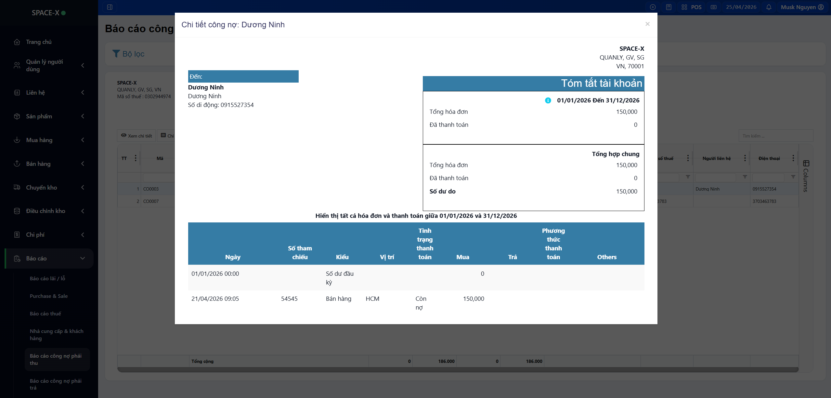Click the cash banknote icon in top bar
The height and width of the screenshot is (398, 831).
[713, 7]
